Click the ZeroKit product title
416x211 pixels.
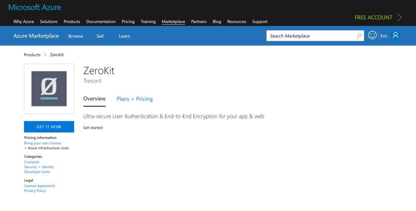pyautogui.click(x=99, y=71)
